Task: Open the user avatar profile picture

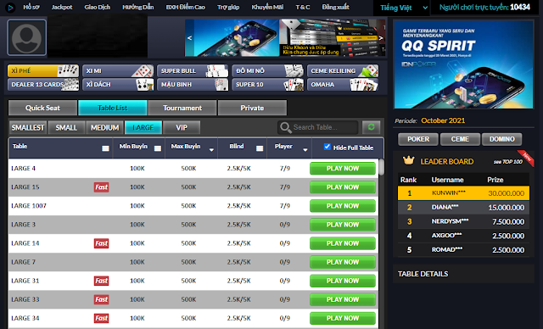Action: pos(26,37)
